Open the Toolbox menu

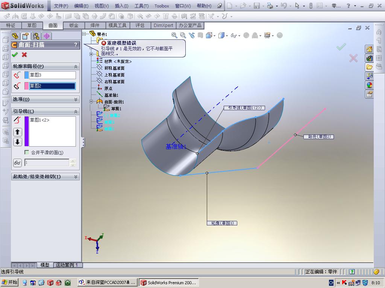click(x=162, y=6)
